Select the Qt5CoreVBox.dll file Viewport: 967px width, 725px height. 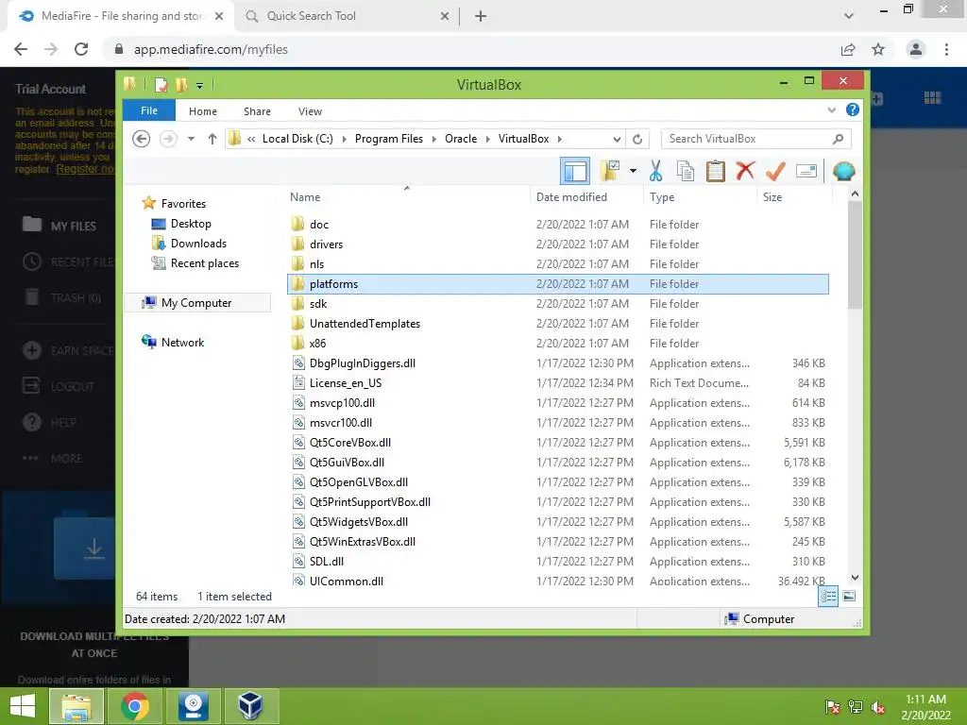tap(558, 443)
